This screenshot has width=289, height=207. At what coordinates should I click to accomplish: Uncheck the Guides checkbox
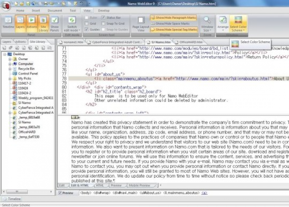pos(86,30)
